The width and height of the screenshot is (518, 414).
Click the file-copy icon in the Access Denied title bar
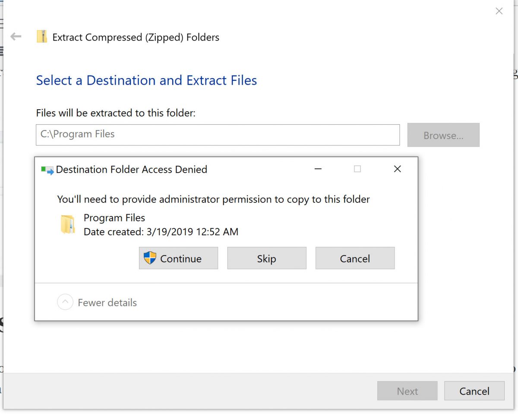[x=47, y=170]
